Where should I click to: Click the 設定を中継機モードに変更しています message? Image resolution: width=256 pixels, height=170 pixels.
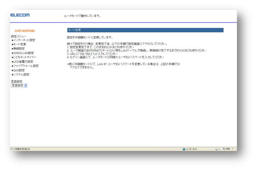90,37
